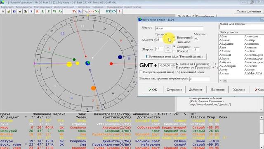This screenshot has width=264, height=149.
Task: Decrease latitude degrees with spinner down
Action: click(168, 50)
